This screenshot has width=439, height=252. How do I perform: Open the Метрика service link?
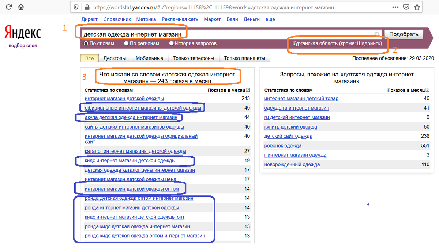(x=146, y=19)
